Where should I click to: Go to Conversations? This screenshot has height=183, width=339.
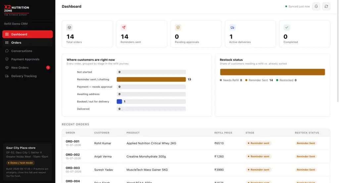(x=27, y=51)
